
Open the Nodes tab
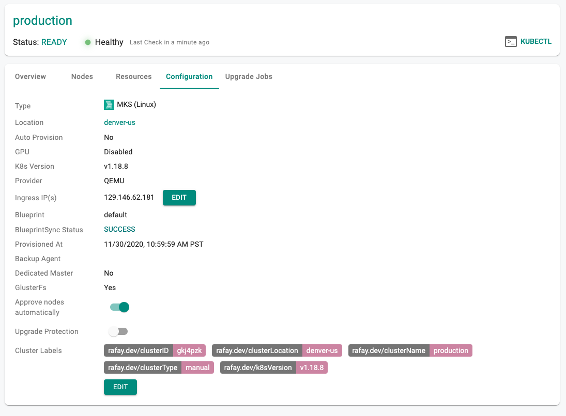click(82, 76)
